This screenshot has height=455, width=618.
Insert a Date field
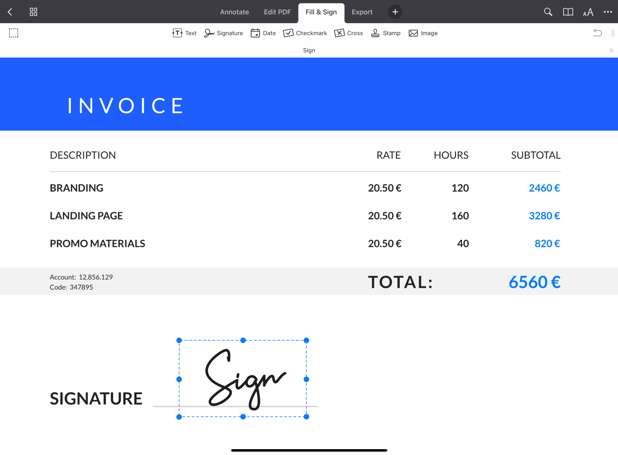(x=263, y=33)
